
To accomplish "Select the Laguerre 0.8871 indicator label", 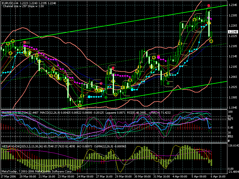I will [x=115, y=113].
